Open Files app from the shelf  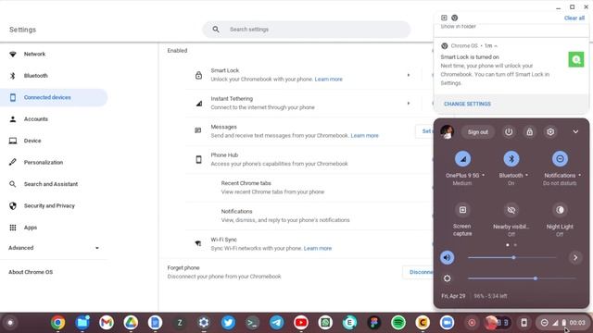[82, 323]
